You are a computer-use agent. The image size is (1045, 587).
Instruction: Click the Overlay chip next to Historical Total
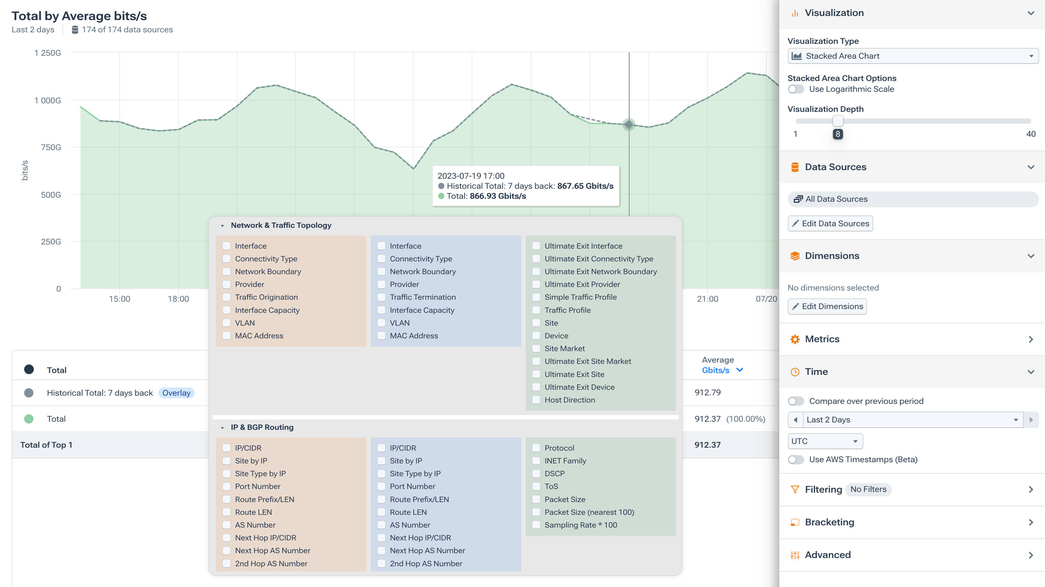177,393
